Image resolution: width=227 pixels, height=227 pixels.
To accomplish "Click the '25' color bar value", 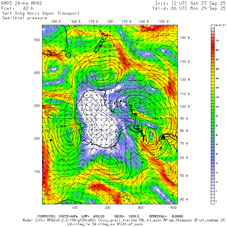I will [x=217, y=154].
